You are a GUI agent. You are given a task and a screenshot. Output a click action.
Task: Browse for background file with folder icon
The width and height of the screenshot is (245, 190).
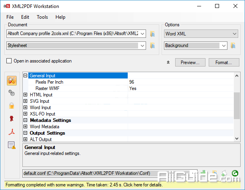coord(233,45)
